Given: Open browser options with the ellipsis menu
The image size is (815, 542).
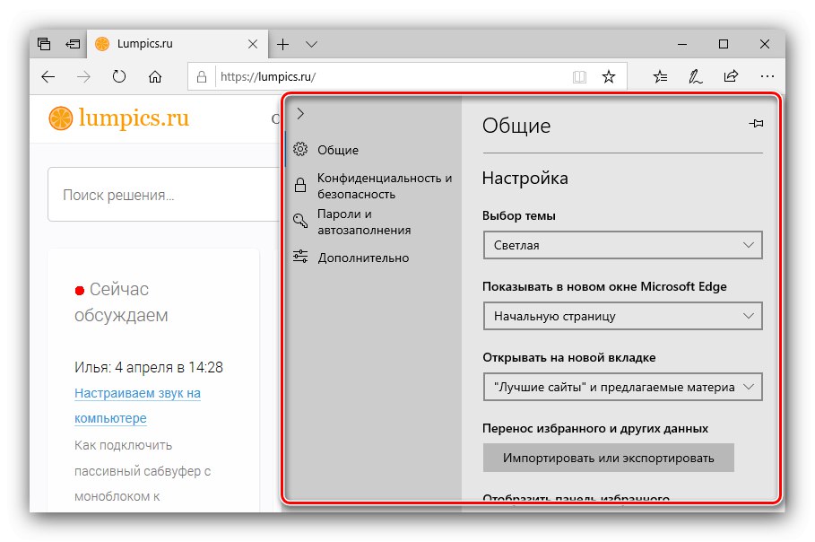Looking at the screenshot, I should pos(767,76).
